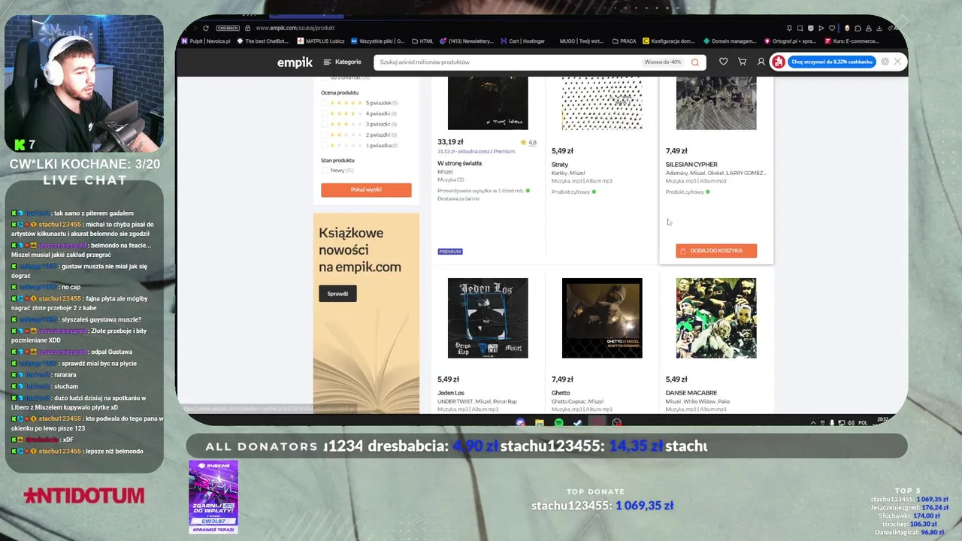Open the Jeden Los product title
The width and height of the screenshot is (962, 541).
(x=451, y=393)
